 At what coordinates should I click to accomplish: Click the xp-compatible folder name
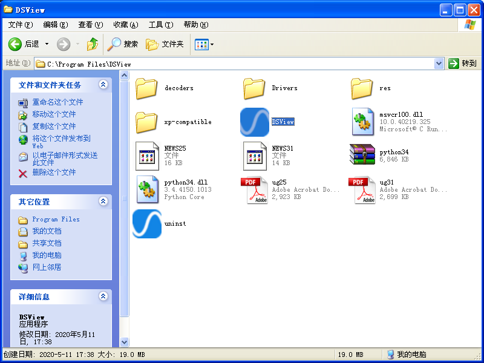pos(188,122)
